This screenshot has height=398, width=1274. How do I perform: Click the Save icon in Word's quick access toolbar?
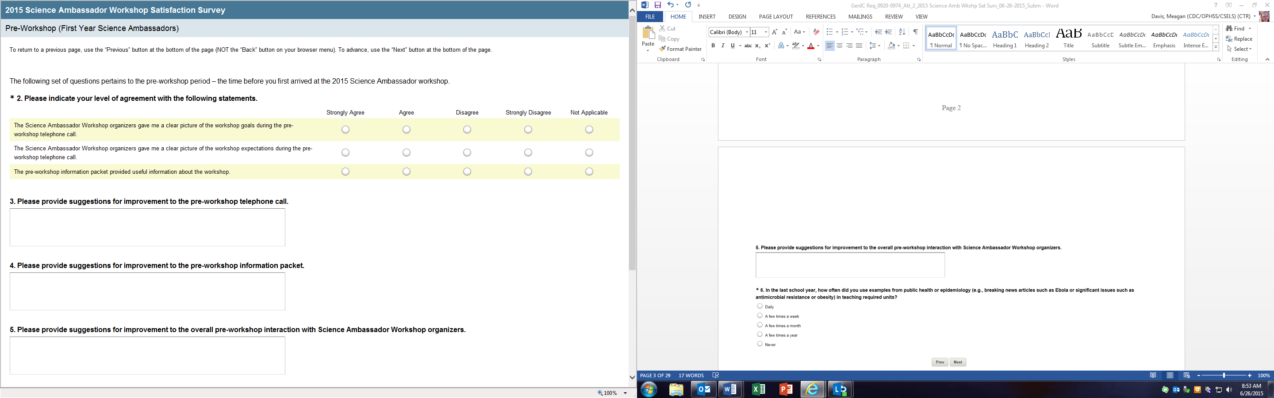[x=658, y=5]
